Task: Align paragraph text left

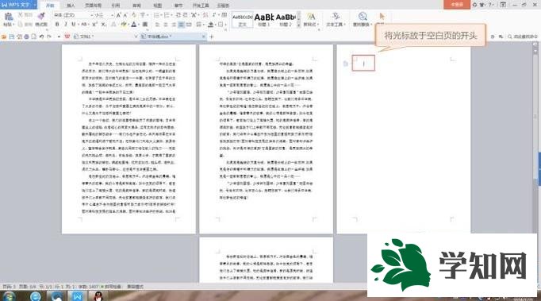Action: pos(157,25)
